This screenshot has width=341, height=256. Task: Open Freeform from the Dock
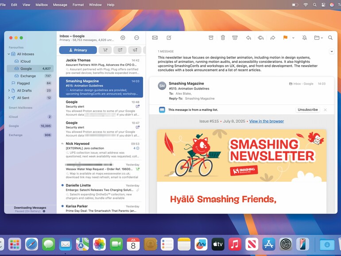(x=201, y=244)
